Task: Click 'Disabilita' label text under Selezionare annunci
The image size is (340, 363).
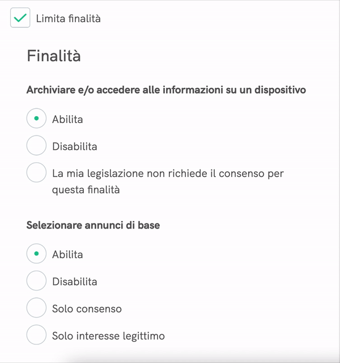Action: pyautogui.click(x=75, y=281)
